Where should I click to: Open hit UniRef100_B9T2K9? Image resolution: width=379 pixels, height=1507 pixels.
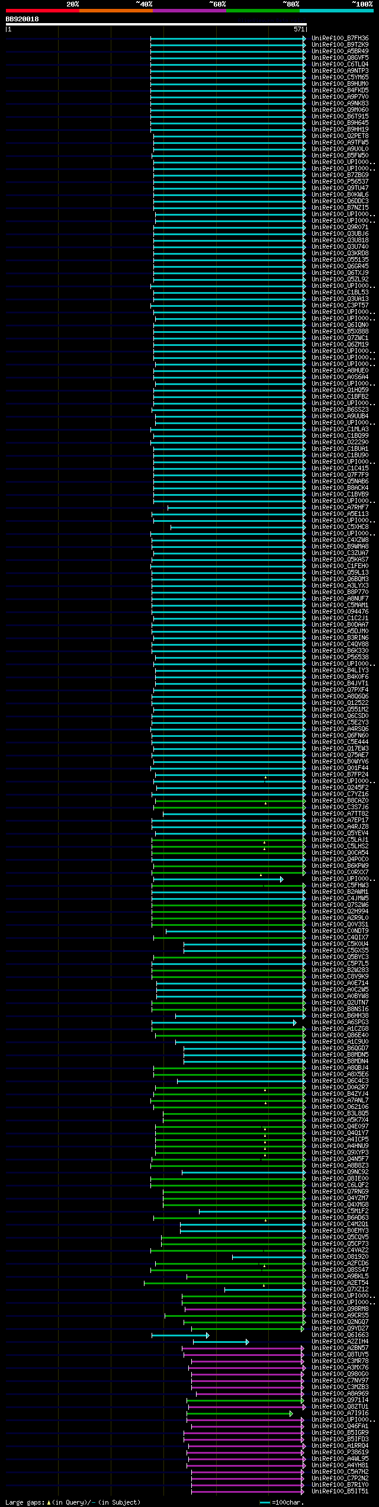[x=340, y=44]
